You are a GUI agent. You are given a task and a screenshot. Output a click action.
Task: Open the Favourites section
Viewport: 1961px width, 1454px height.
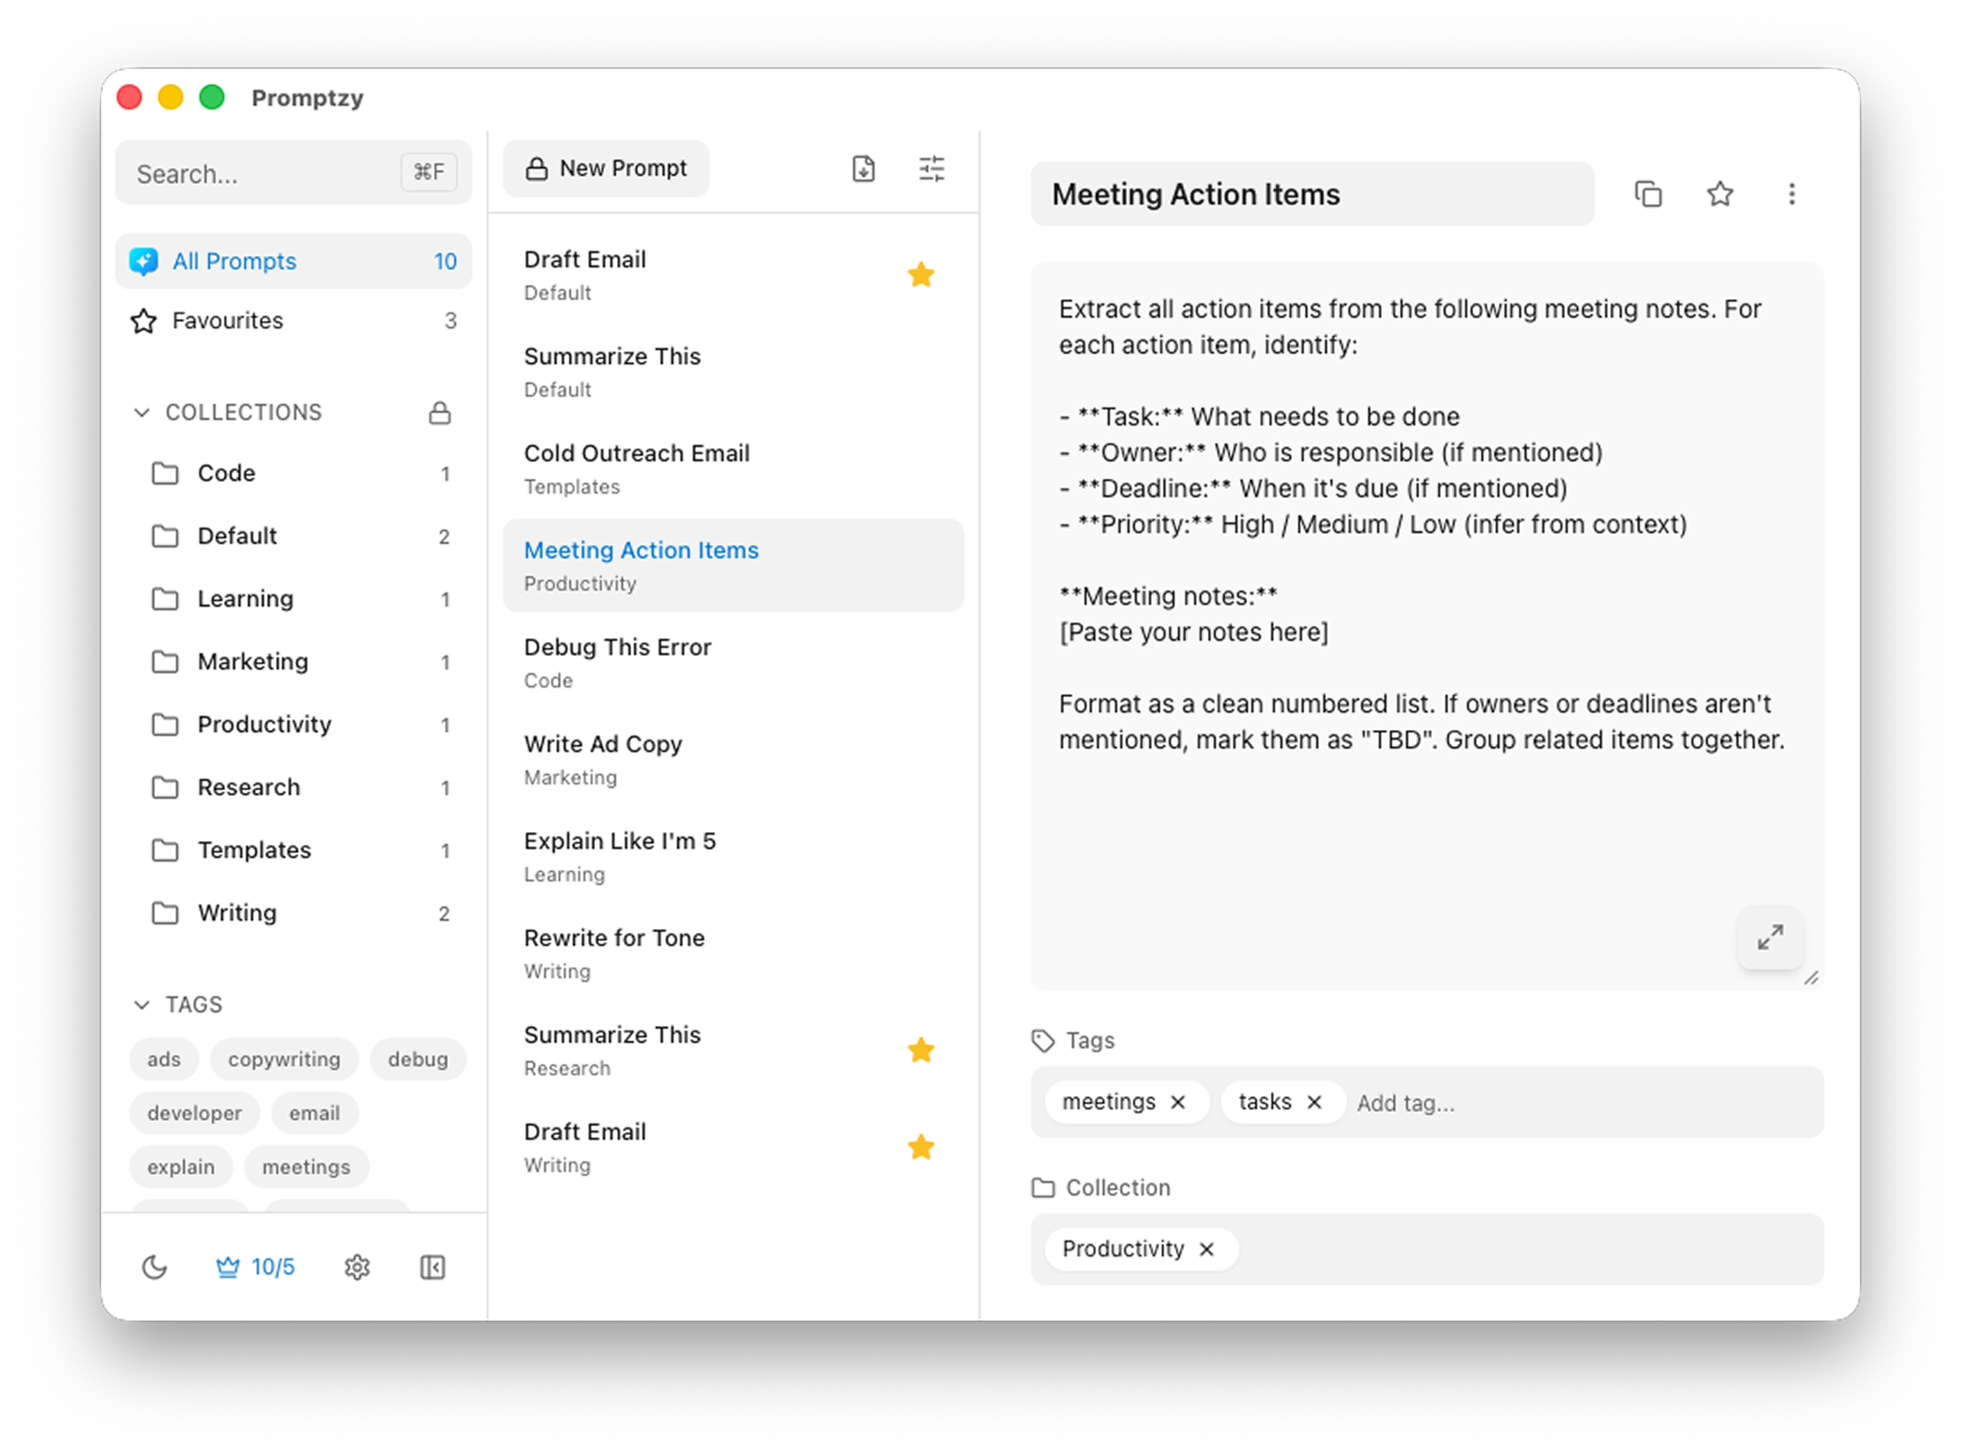(226, 320)
